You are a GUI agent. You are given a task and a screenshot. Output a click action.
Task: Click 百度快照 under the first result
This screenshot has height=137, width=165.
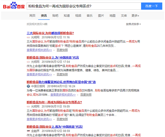[62, 50]
